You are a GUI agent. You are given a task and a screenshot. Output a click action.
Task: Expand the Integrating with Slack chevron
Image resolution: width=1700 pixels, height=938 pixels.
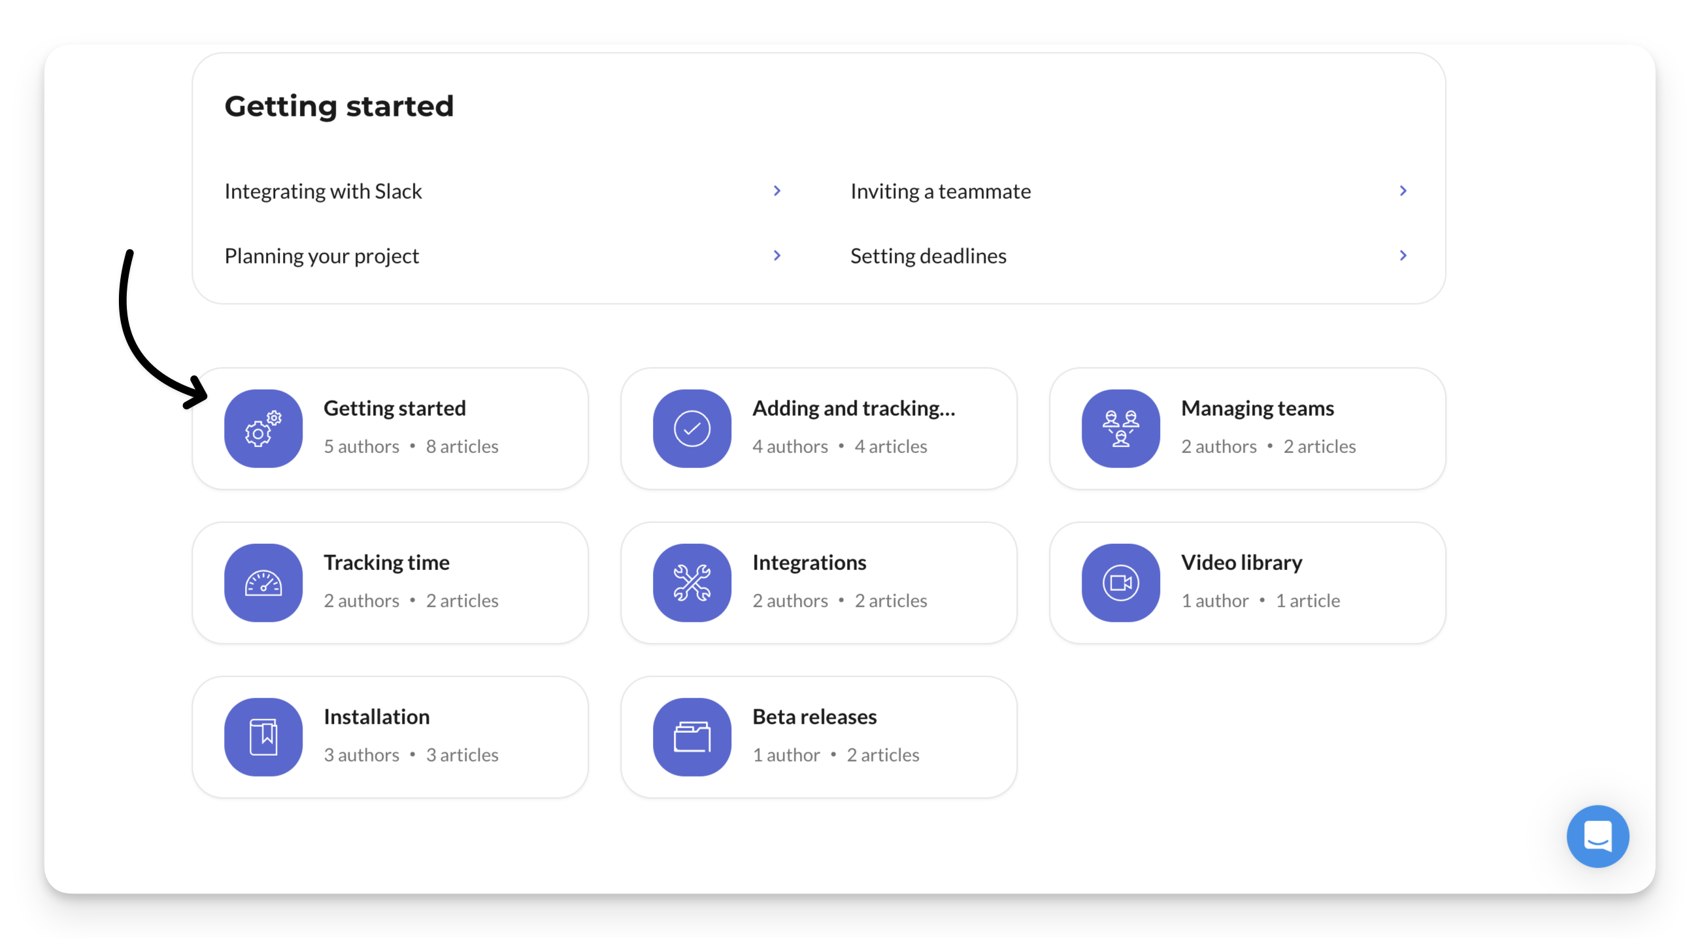(x=776, y=191)
